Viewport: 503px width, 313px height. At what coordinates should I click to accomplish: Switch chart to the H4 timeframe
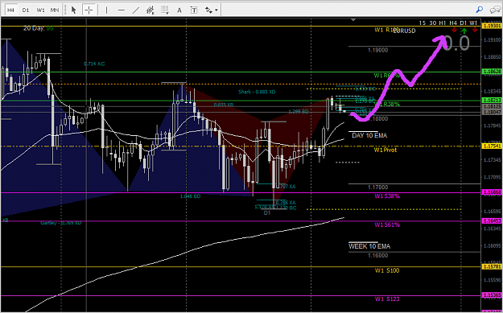click(11, 10)
